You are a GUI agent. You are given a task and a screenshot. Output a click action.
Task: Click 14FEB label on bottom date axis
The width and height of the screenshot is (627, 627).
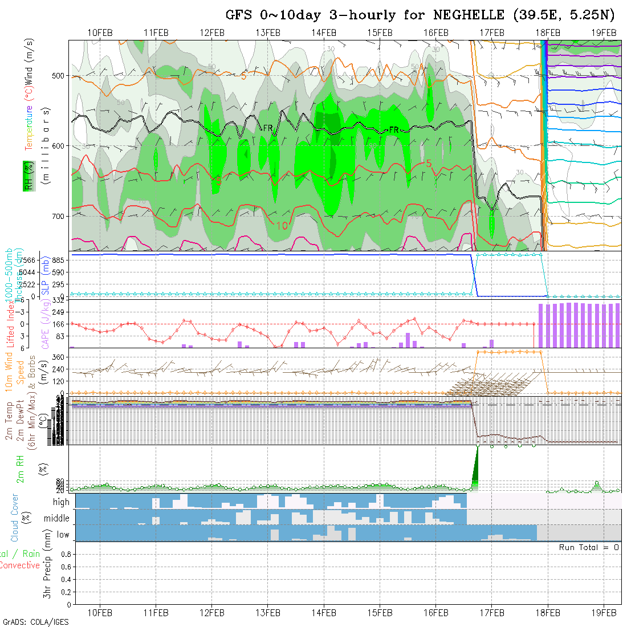pos(324,613)
